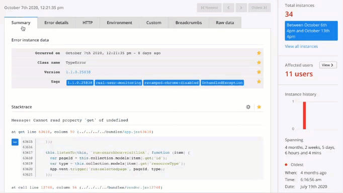Go to next instance arrow

click(241, 8)
